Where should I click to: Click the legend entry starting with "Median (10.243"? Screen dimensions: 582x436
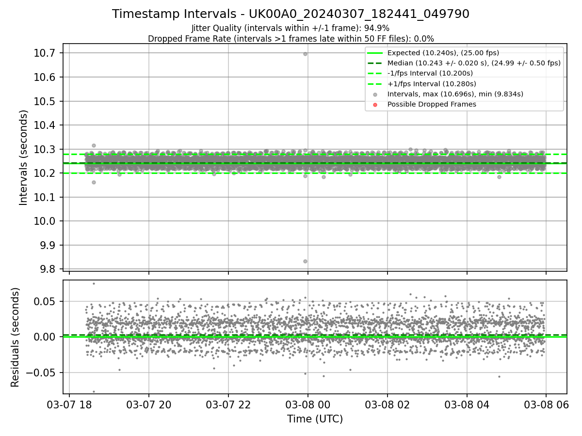[x=474, y=63]
